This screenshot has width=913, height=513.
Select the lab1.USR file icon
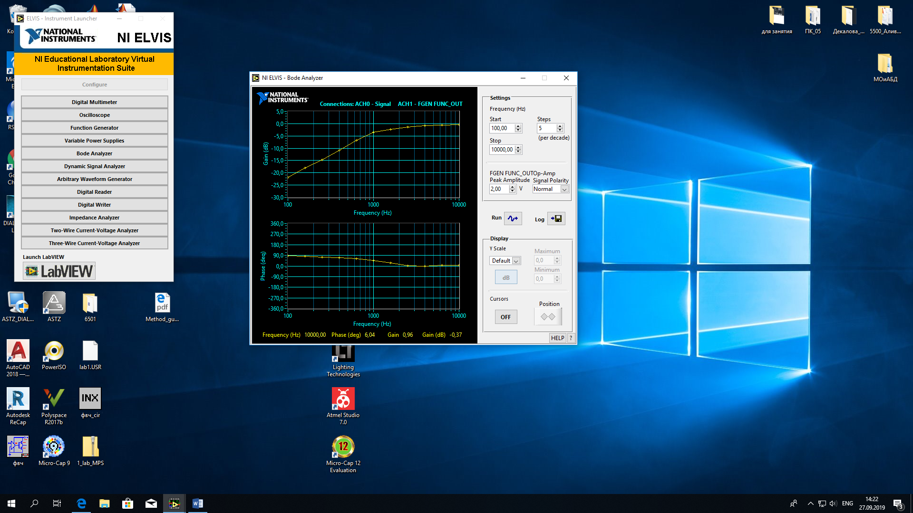point(90,355)
